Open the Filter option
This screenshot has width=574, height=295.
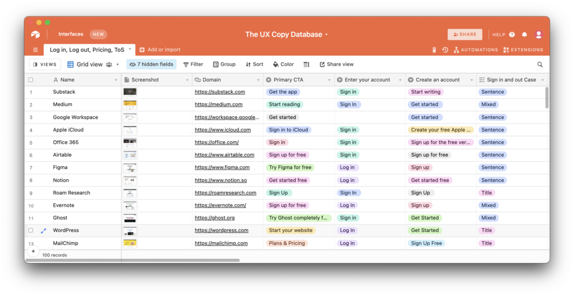193,64
